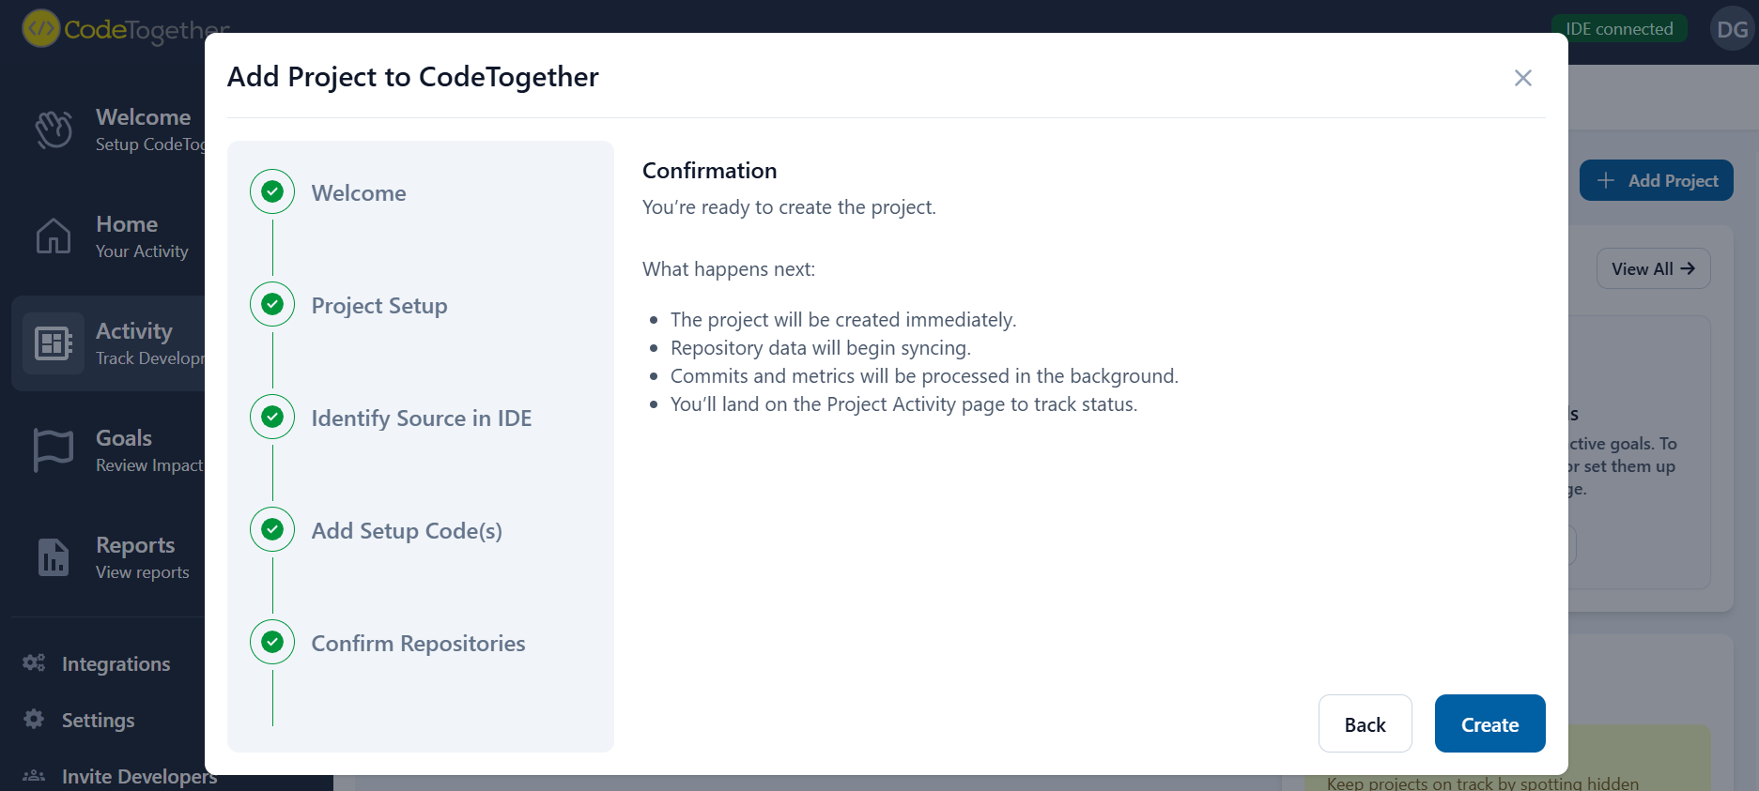Click the Add Setup Code(s) checkmark
Viewport: 1759px width, 791px height.
(x=272, y=530)
